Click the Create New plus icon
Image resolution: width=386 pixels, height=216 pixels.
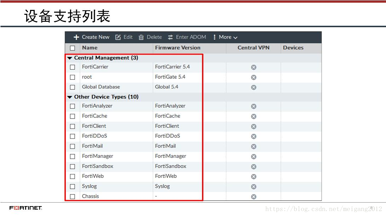(x=76, y=37)
